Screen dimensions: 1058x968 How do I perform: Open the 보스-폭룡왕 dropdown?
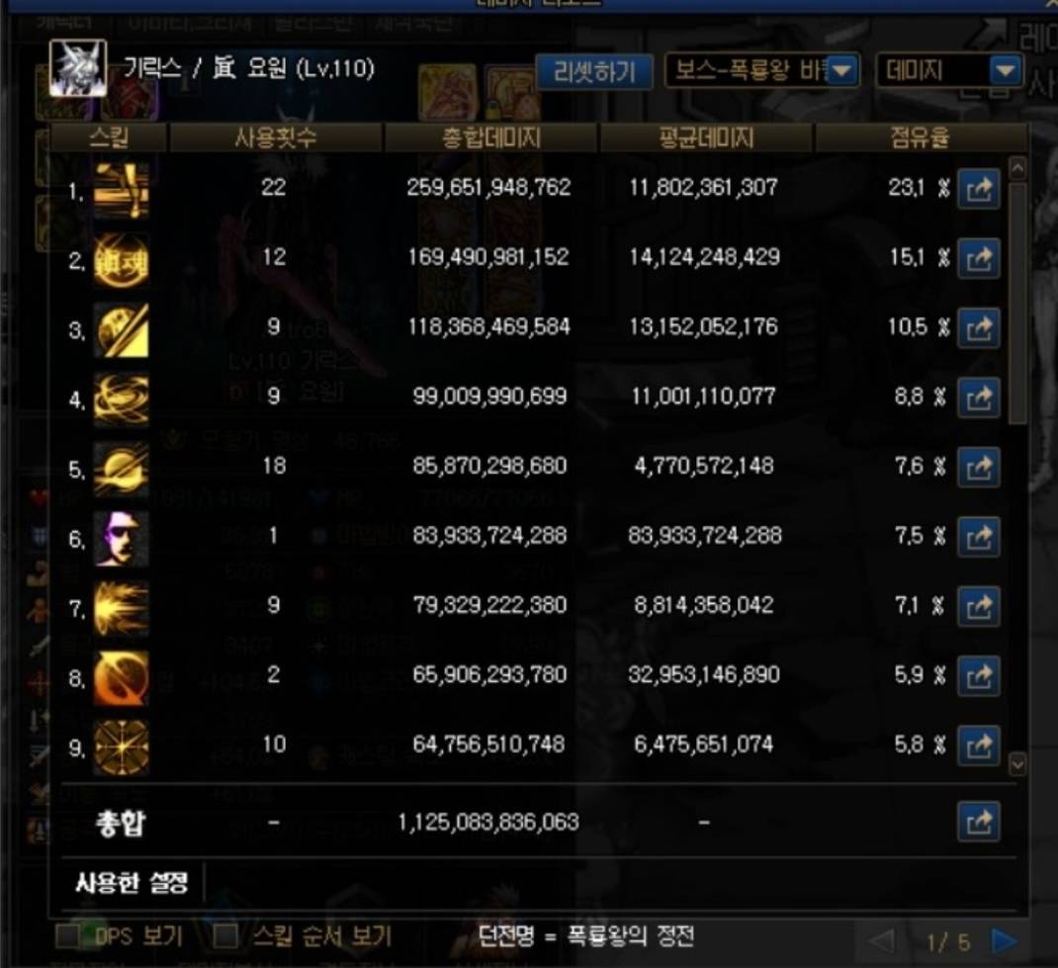(x=762, y=71)
